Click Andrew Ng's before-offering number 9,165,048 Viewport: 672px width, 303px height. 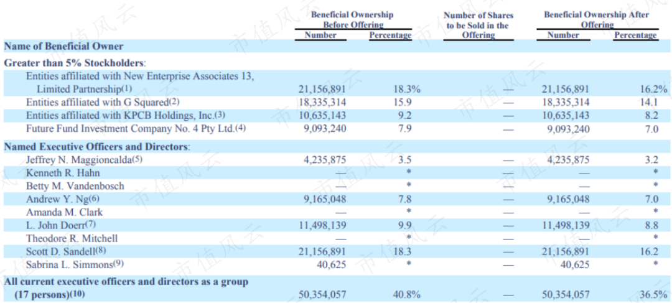(324, 199)
